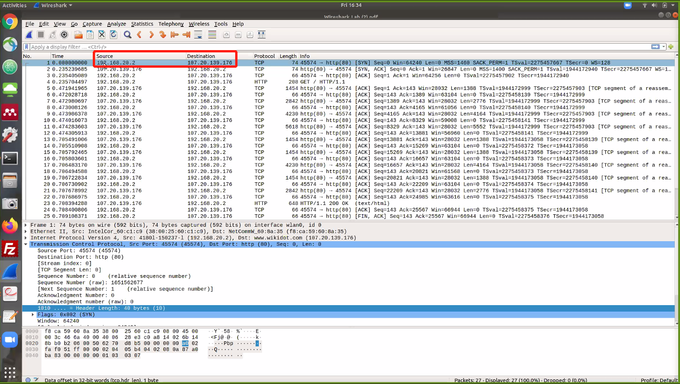The height and width of the screenshot is (384, 680).
Task: Add a display filter button with plus
Action: pyautogui.click(x=671, y=47)
